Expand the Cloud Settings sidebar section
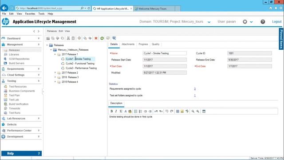This screenshot has width=284, height=160. click(x=39, y=75)
